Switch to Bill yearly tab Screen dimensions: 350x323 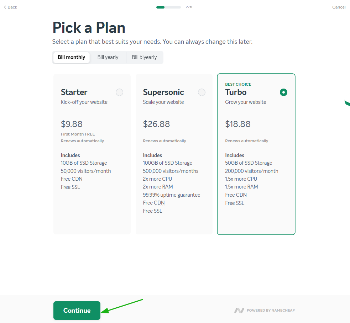(108, 57)
